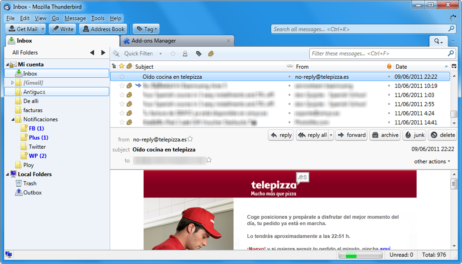Select the Antiguos folder
The height and width of the screenshot is (264, 462).
point(57,92)
